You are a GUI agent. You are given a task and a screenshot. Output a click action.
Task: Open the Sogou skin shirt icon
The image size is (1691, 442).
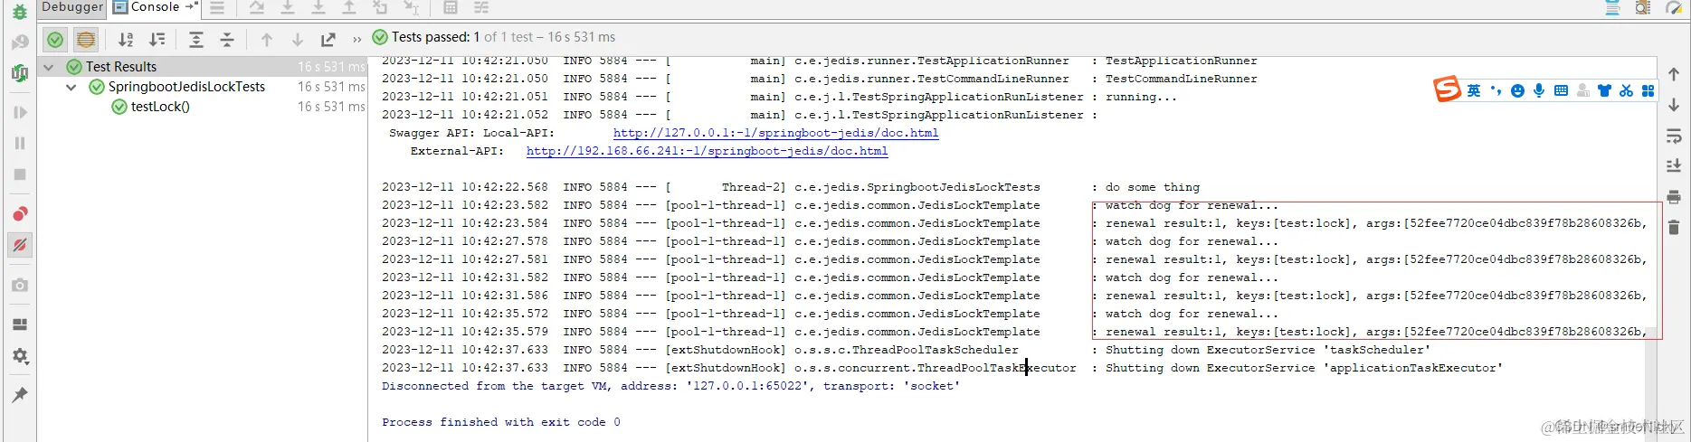pos(1604,90)
